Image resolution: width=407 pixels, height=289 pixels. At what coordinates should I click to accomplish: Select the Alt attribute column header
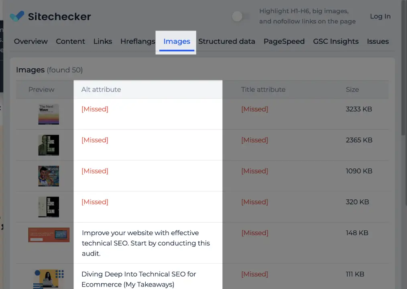click(x=101, y=90)
